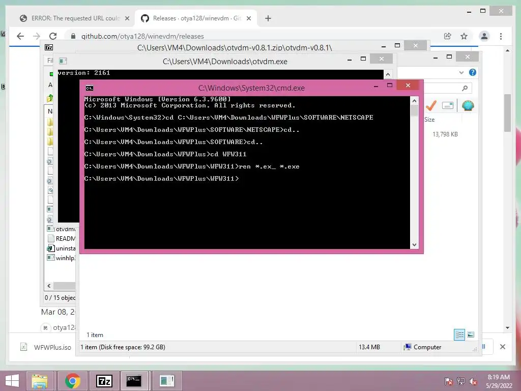This screenshot has width=521, height=391.
Task: Open the 7-Zip File menu
Action: point(50,60)
